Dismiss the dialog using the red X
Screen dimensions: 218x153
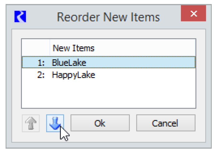(x=193, y=14)
